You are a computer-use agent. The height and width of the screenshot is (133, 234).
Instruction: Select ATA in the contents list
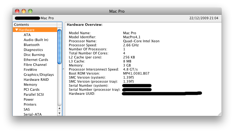click(x=27, y=35)
